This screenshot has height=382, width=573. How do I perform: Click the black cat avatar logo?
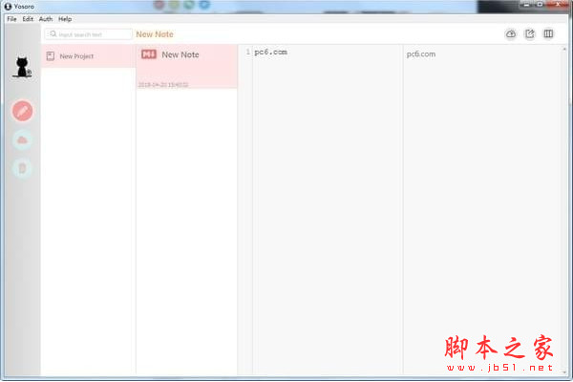pos(22,67)
